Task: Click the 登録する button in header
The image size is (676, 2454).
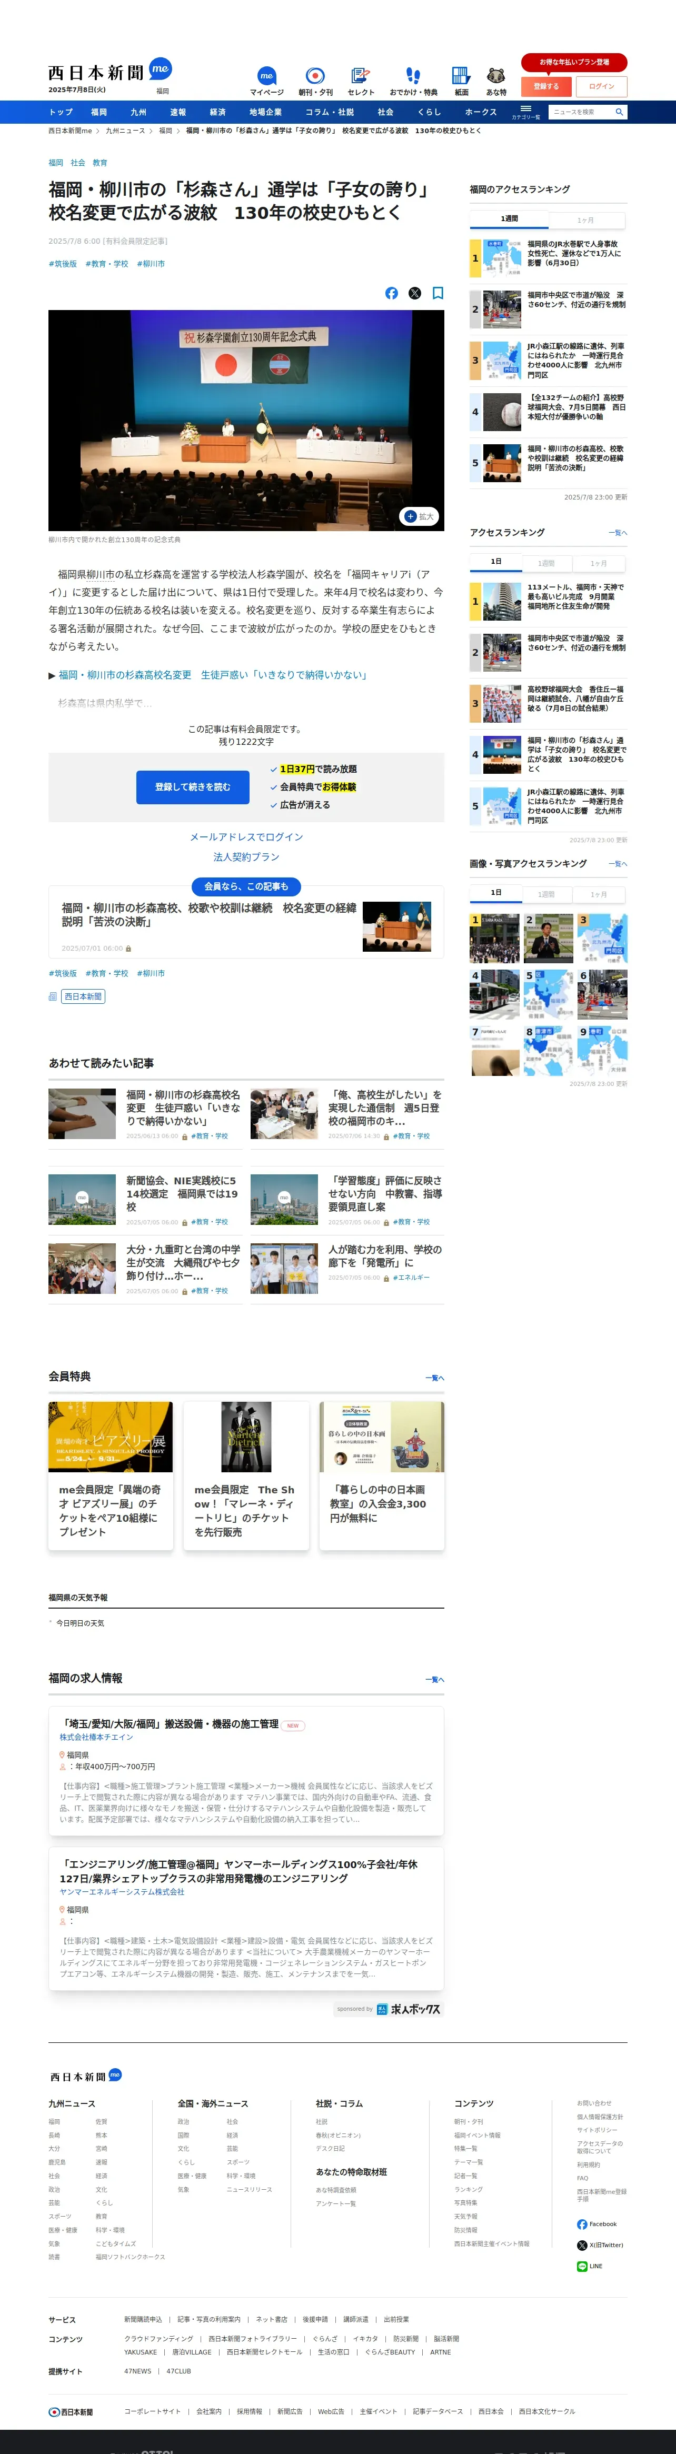Action: tap(545, 86)
